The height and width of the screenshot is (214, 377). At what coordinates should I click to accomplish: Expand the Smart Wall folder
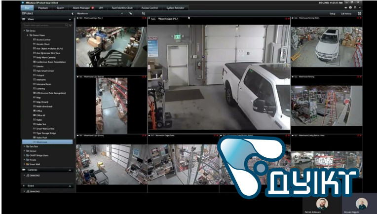pyautogui.click(x=24, y=164)
